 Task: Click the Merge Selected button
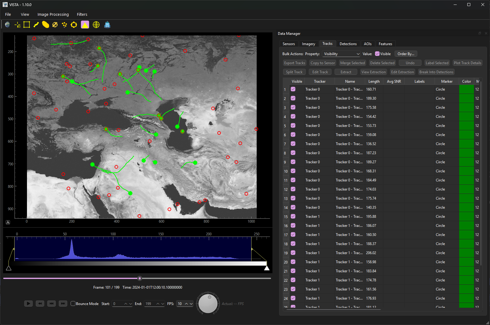click(352, 63)
